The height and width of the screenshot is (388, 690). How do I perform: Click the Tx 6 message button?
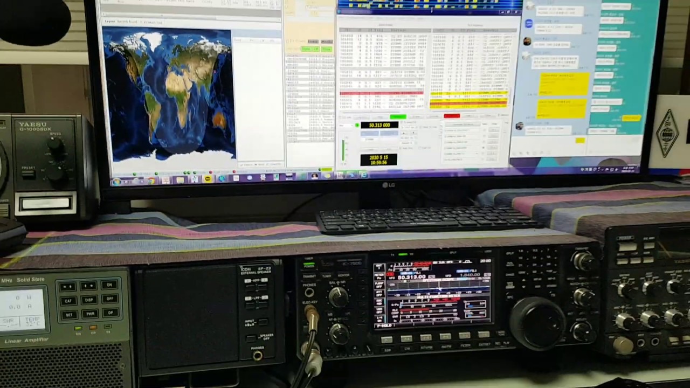[x=492, y=160]
